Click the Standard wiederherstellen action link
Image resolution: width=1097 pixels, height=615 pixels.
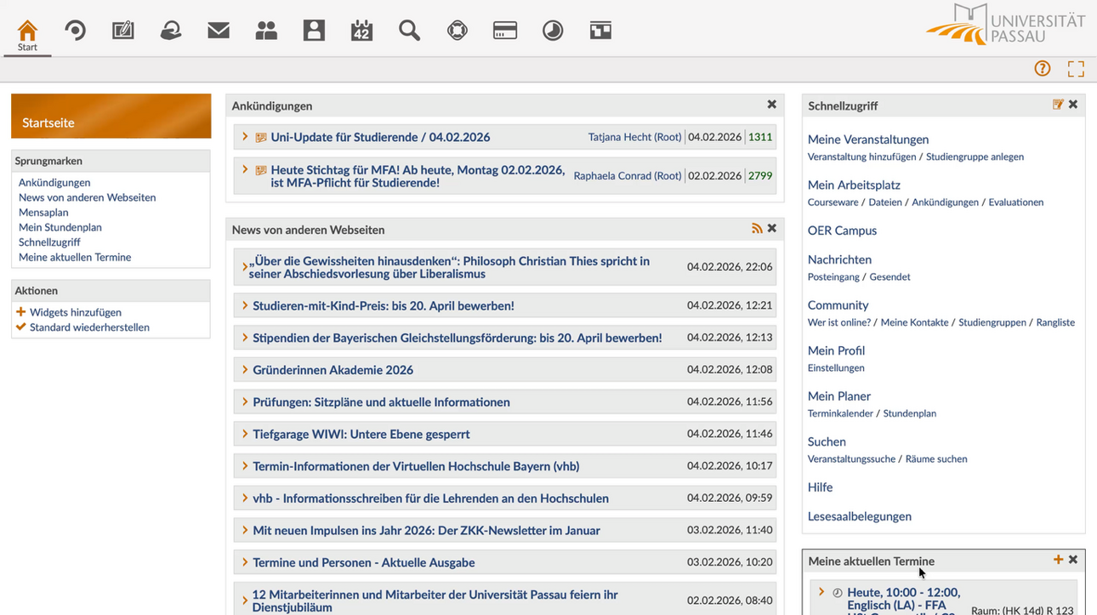click(89, 327)
